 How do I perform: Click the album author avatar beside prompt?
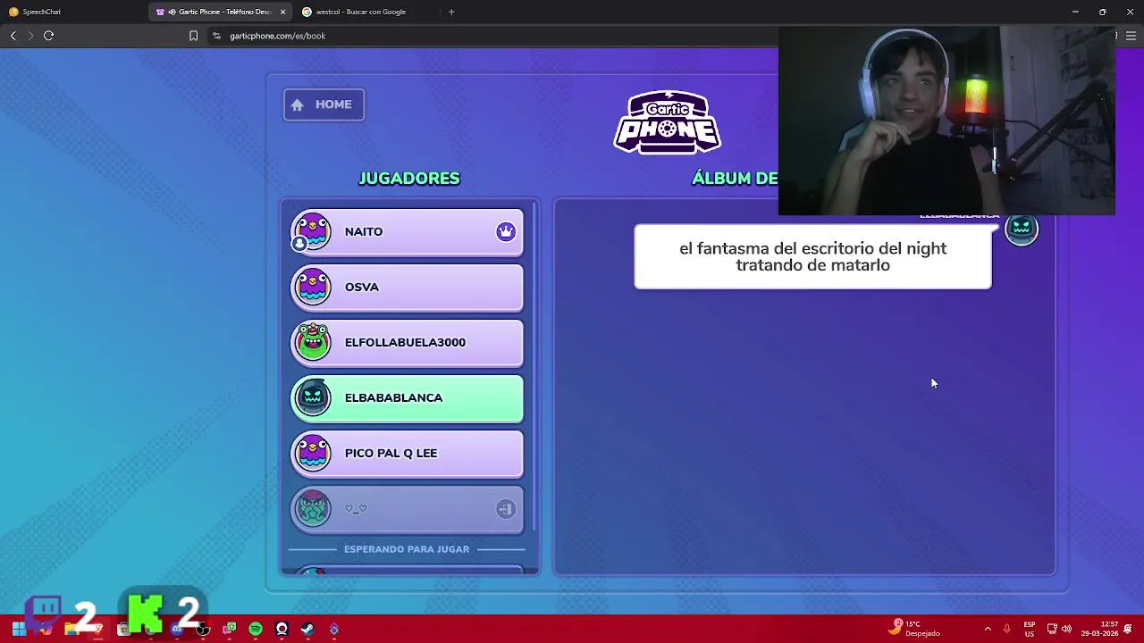point(1022,230)
